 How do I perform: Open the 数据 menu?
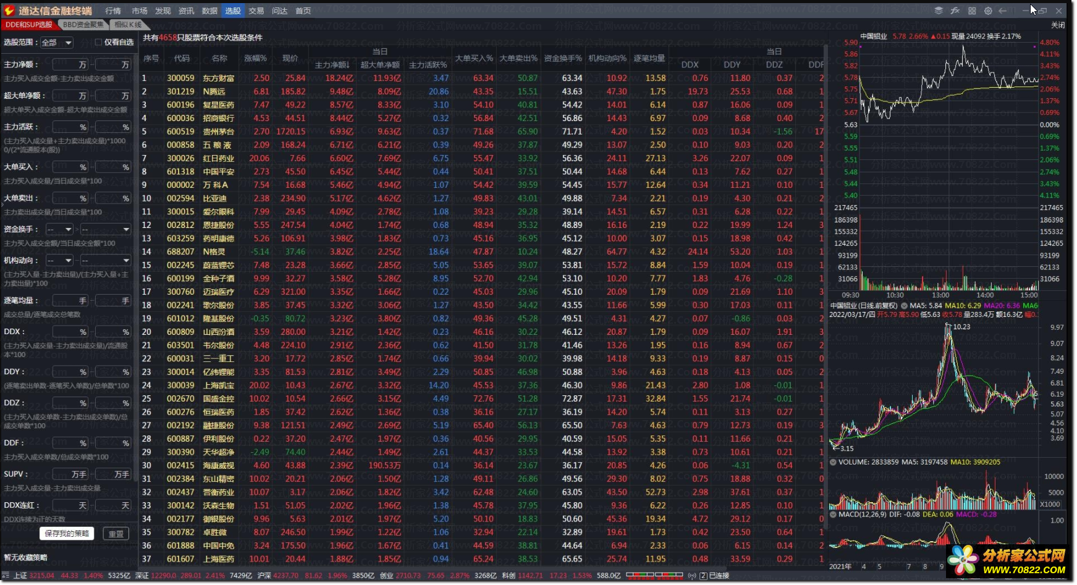coord(209,11)
